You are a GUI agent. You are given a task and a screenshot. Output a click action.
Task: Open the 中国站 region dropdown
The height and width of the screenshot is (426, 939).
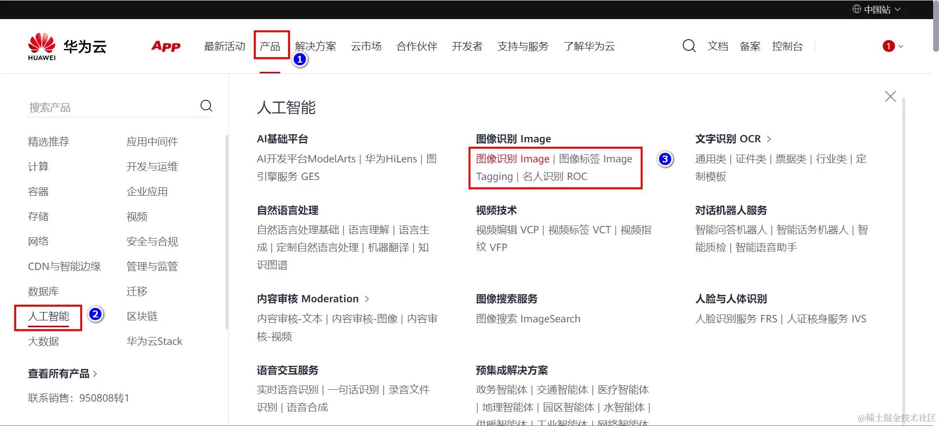pyautogui.click(x=877, y=9)
